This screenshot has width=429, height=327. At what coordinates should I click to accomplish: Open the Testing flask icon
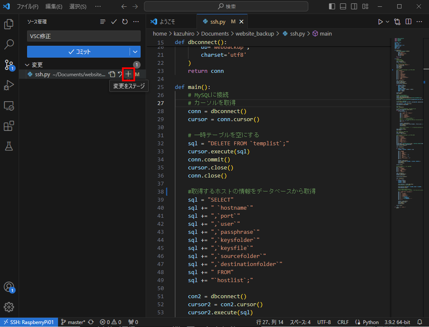click(8, 146)
